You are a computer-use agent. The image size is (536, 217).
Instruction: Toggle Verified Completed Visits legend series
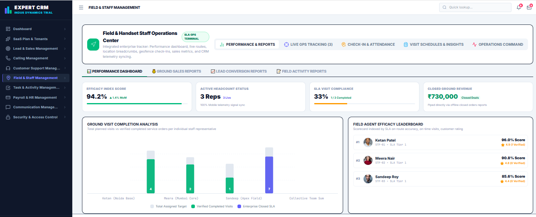pos(212,206)
